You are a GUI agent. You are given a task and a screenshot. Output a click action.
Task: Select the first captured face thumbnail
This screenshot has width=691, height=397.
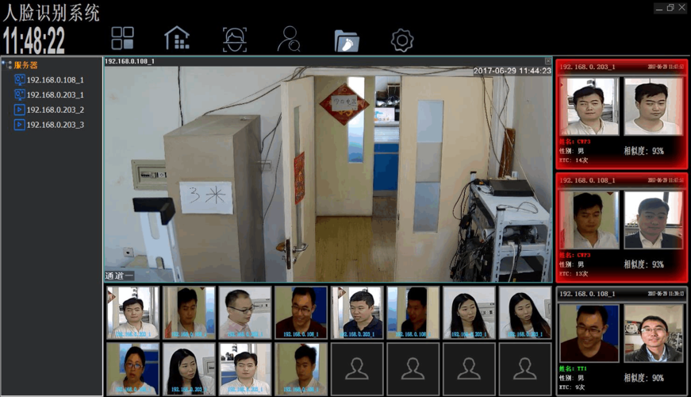(132, 313)
